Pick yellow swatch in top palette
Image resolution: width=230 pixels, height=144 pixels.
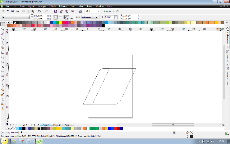pos(60,22)
